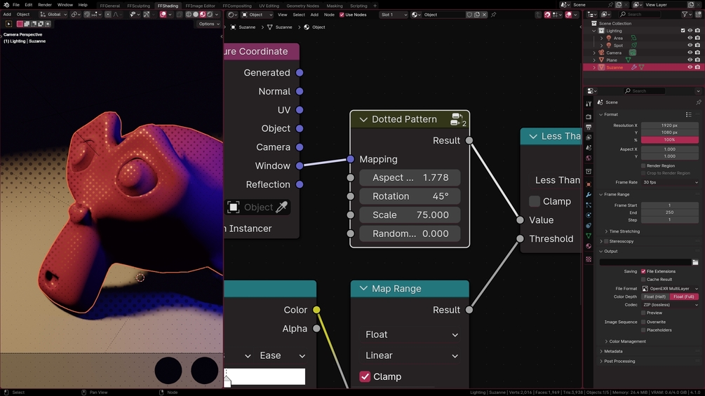Screen dimensions: 705x396
Task: Click the eyedropper next to Object field
Action: click(281, 207)
